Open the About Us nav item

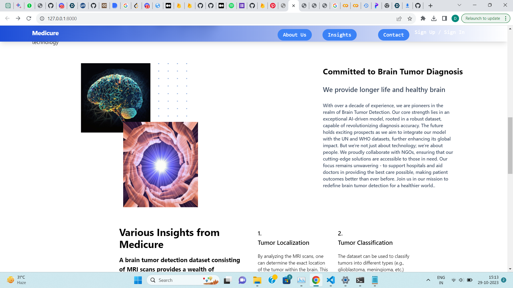[x=294, y=35]
